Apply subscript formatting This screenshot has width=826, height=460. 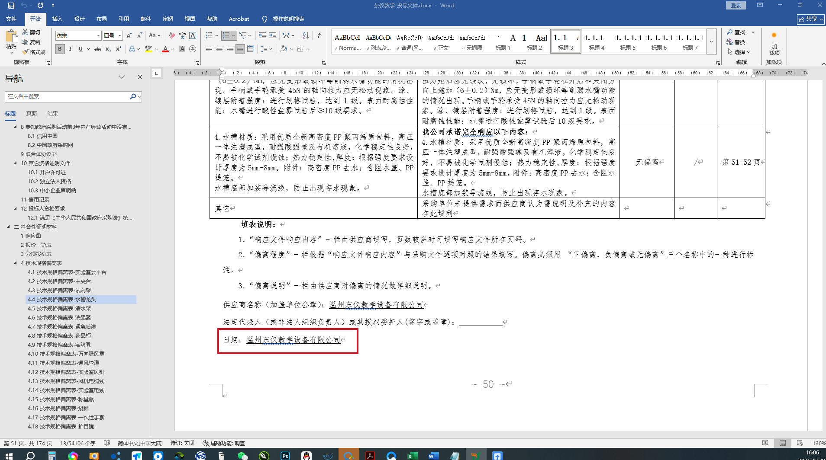click(x=108, y=49)
